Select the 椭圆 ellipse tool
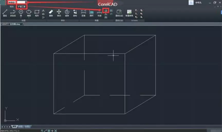Screen dimensions: 222x132 29,13
